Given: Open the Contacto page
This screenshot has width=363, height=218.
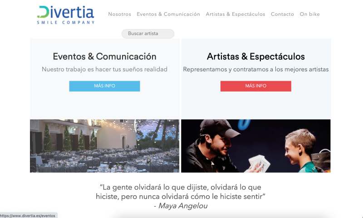Looking at the screenshot, I should [x=282, y=14].
